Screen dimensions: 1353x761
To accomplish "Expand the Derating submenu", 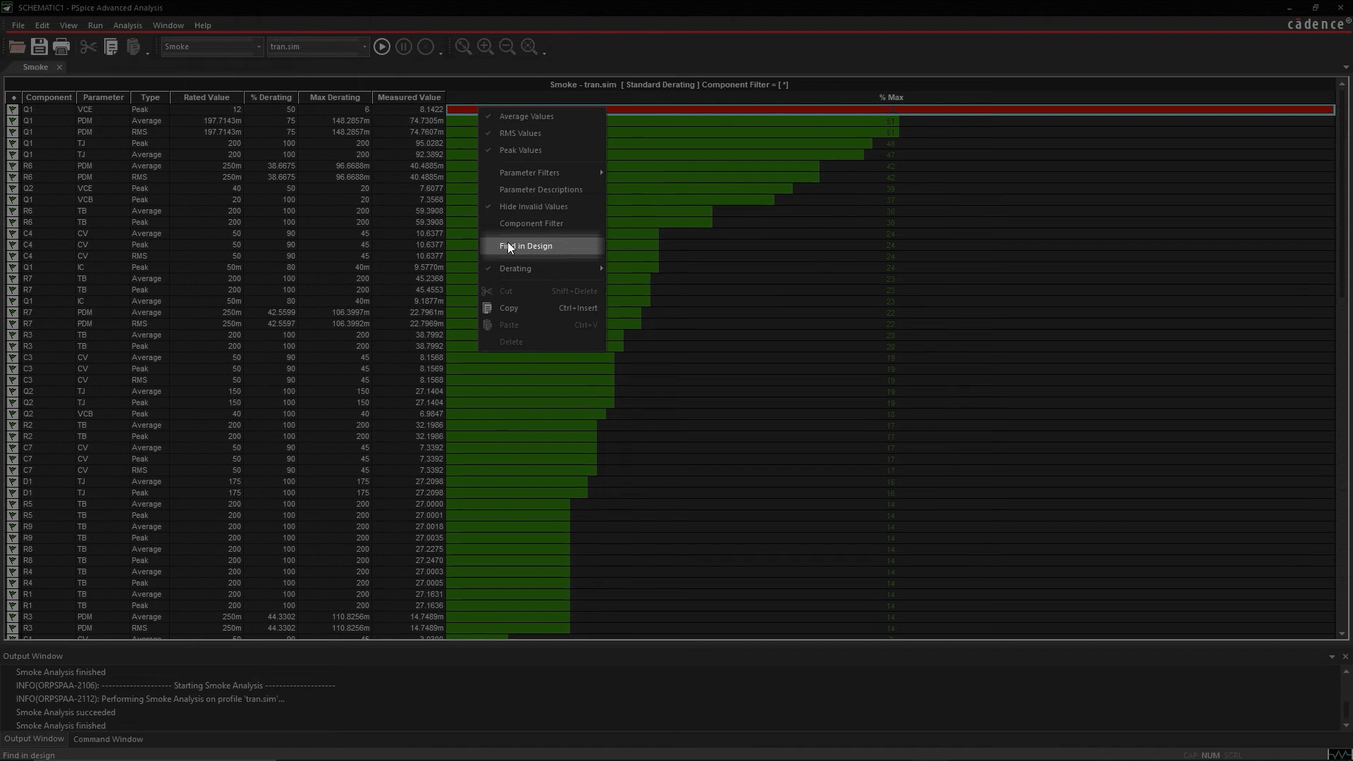I will pos(542,268).
